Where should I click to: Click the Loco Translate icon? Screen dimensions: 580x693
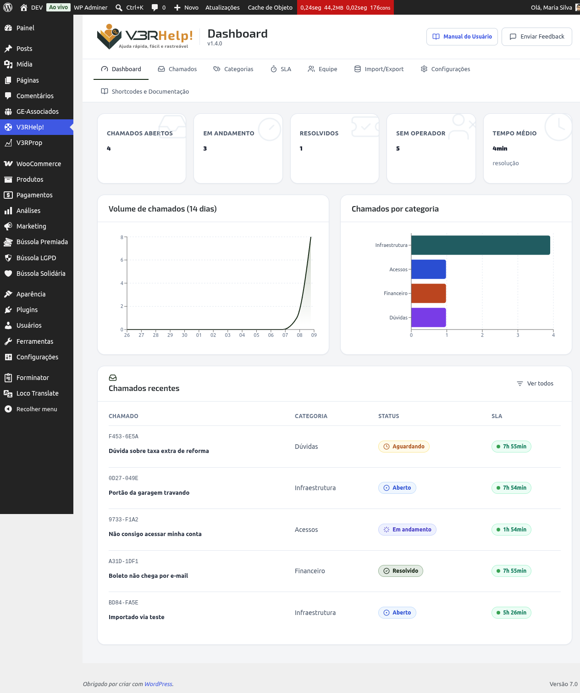[8, 393]
